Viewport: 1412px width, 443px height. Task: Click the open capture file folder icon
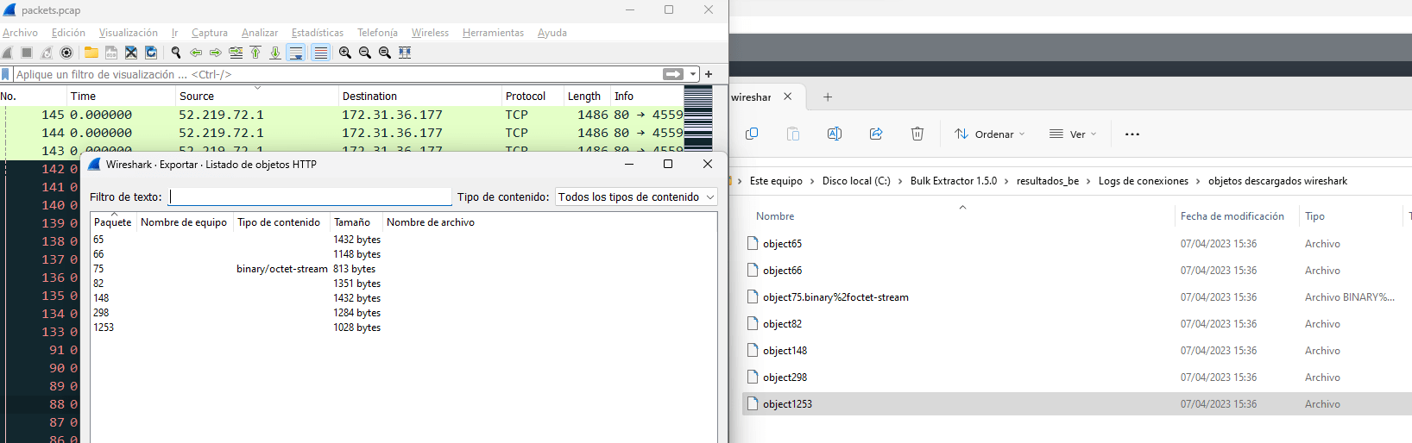[x=91, y=53]
